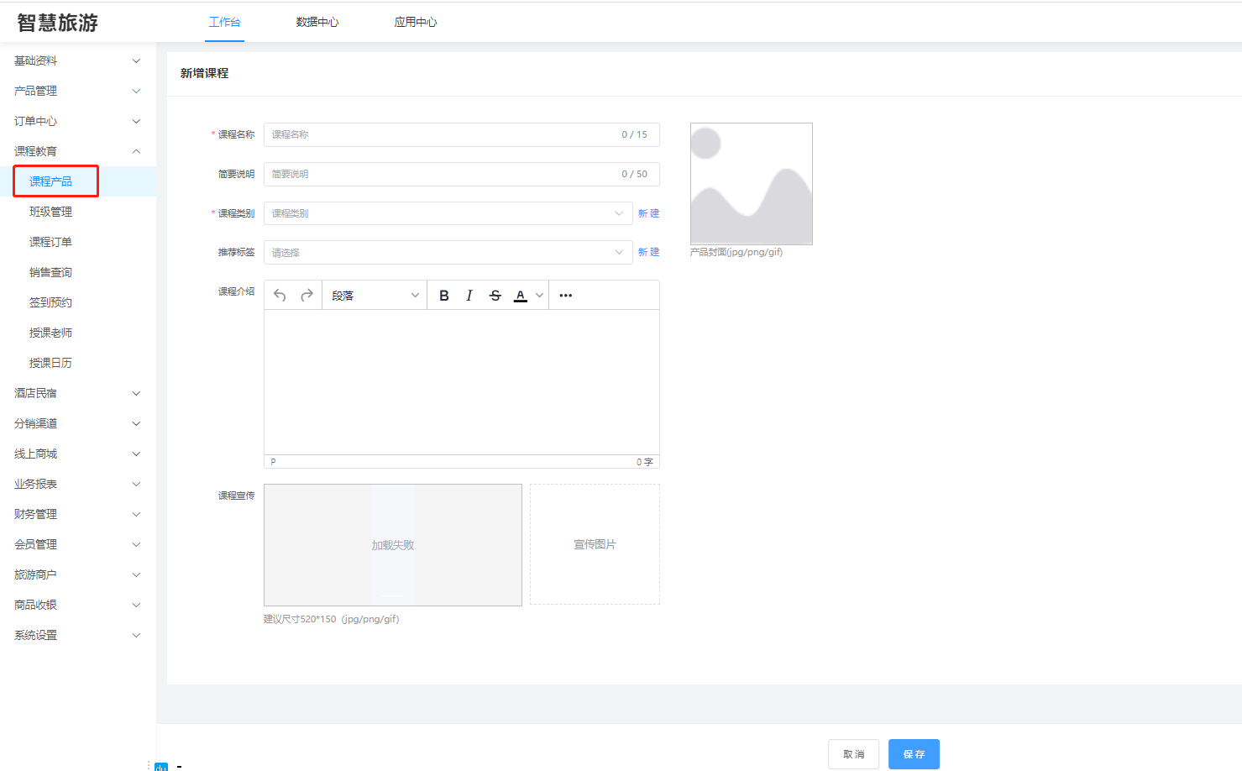This screenshot has height=771, width=1242.
Task: Toggle bold formatting in the editor
Action: click(444, 296)
